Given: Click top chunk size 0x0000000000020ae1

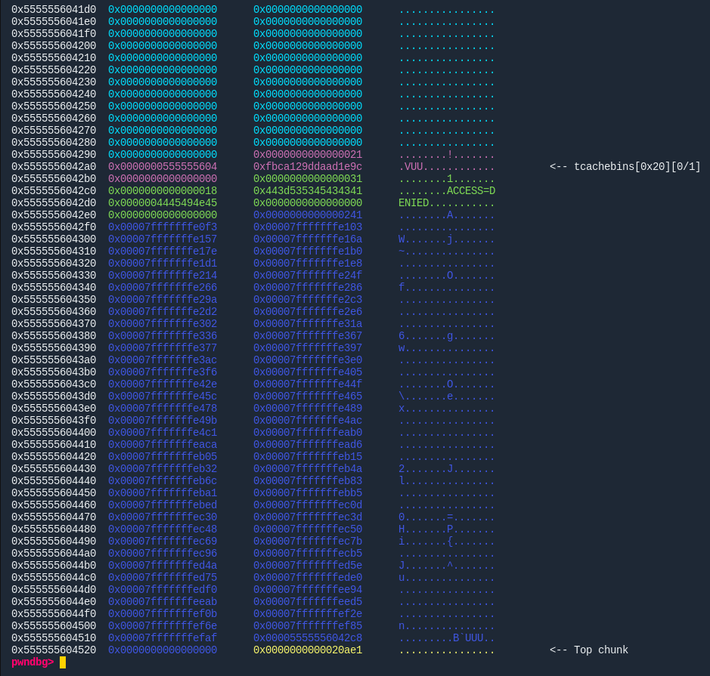Looking at the screenshot, I should click(x=308, y=650).
